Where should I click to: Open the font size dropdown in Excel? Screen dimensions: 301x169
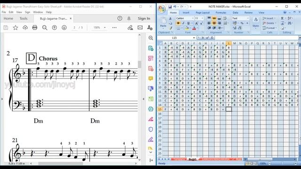point(202,18)
